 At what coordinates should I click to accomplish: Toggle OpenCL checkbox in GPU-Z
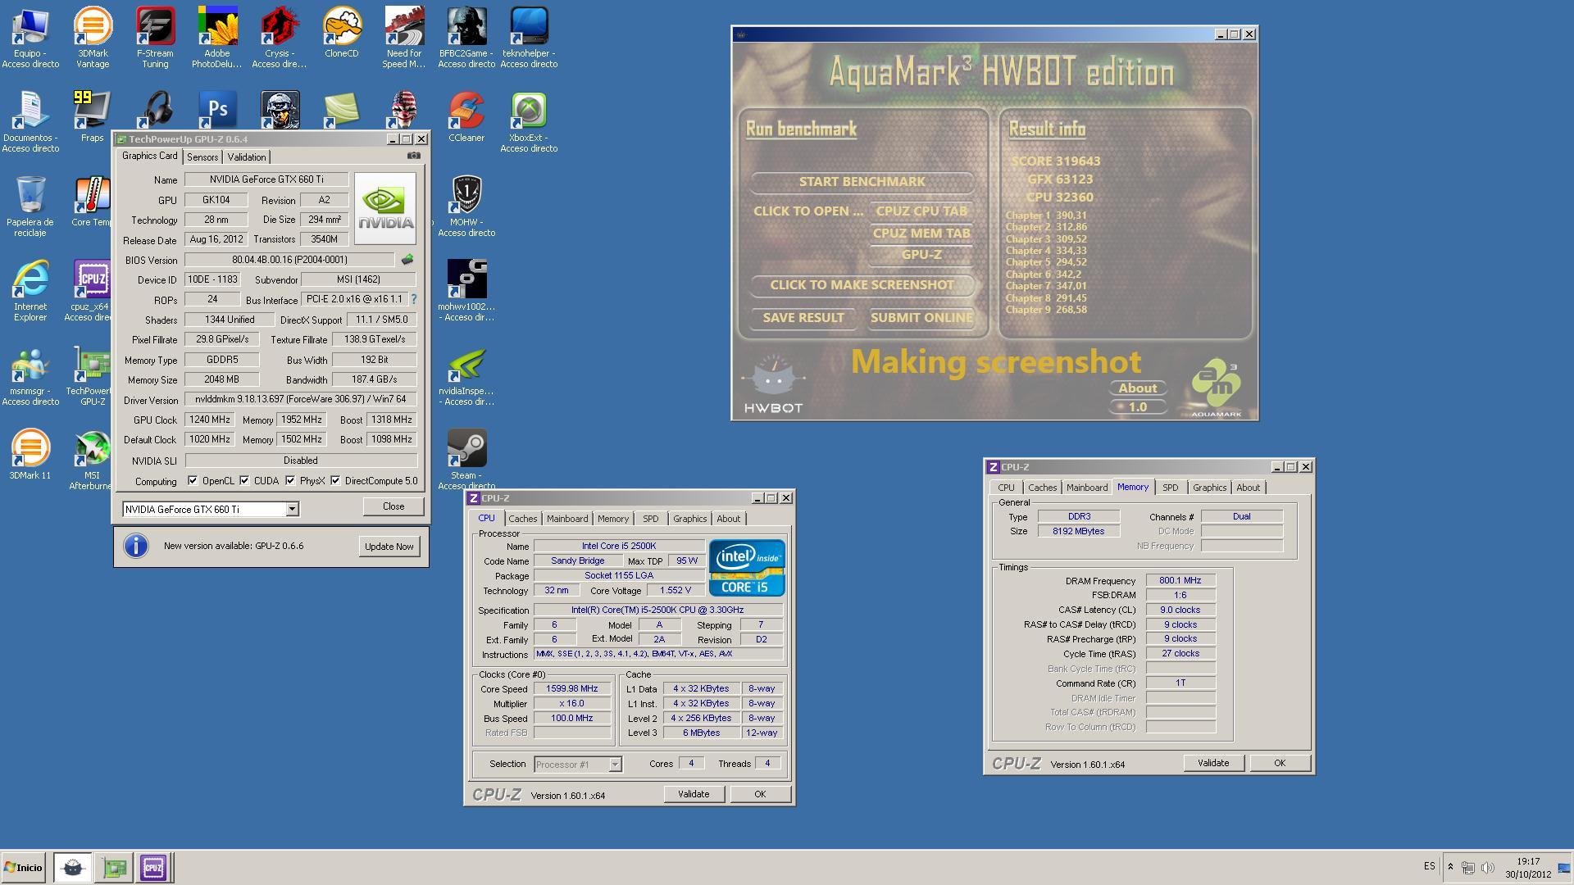pos(193,481)
